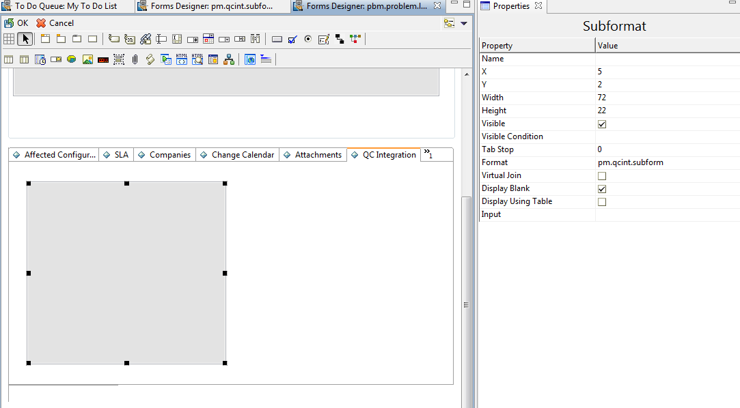The height and width of the screenshot is (408, 740).
Task: Uncheck the Display Blank checkbox
Action: (602, 189)
